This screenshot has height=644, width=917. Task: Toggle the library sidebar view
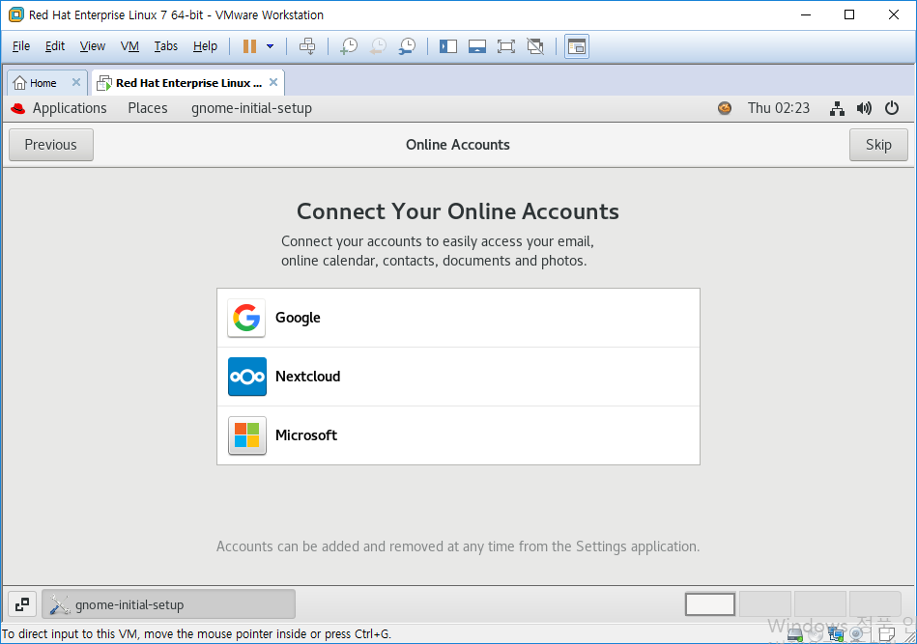(448, 46)
